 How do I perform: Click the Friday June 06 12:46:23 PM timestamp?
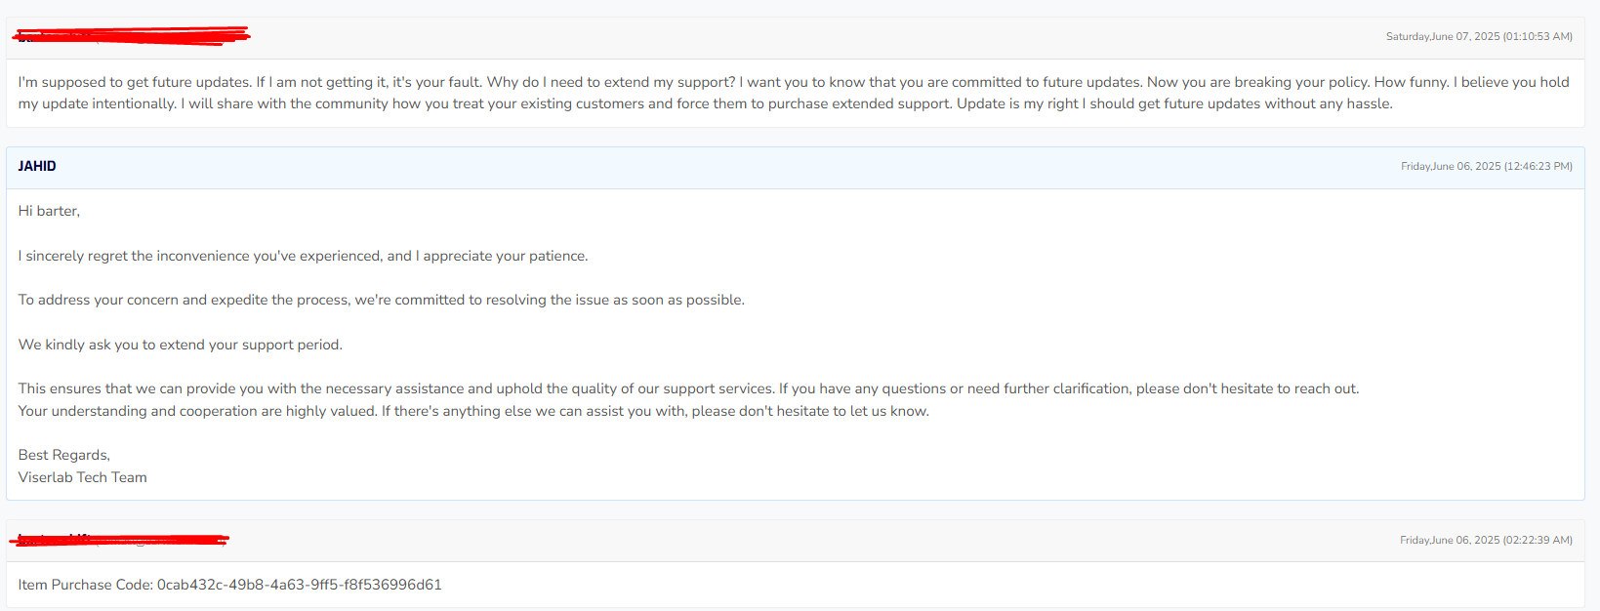[1487, 166]
